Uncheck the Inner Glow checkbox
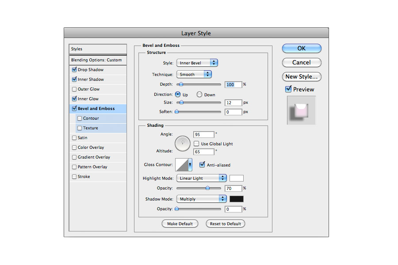This screenshot has height=265, width=398. click(74, 98)
